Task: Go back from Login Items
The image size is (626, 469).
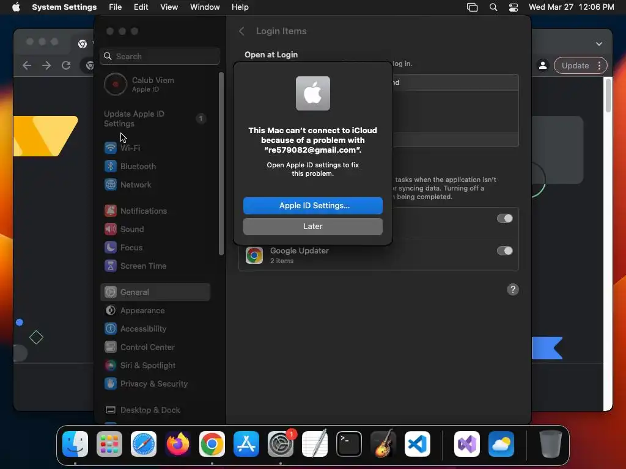Action: tap(241, 31)
